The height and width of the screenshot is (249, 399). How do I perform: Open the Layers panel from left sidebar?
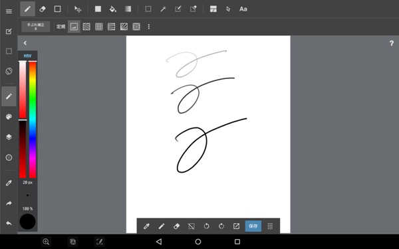[x=9, y=137]
